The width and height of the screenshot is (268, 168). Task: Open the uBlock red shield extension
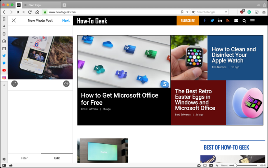click(242, 12)
